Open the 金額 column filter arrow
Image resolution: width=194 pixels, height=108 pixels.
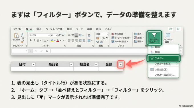[x=121, y=65]
